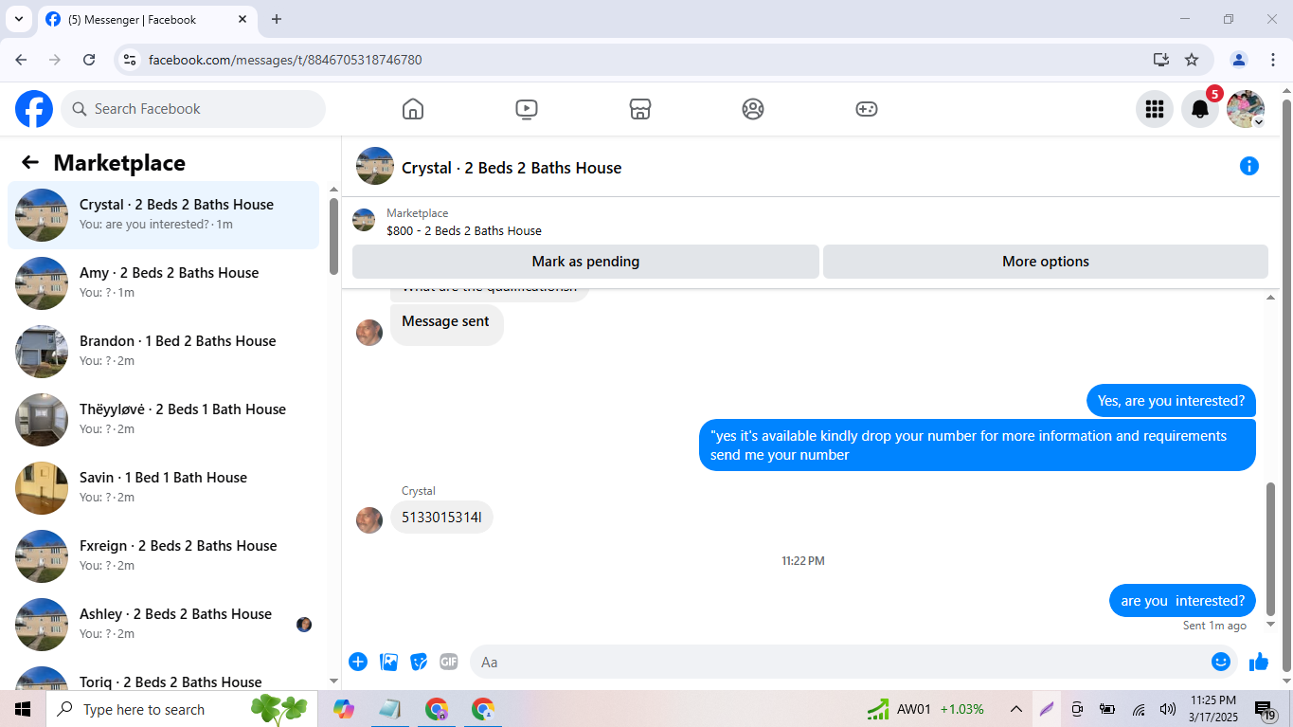Click the message input field Aa
1293x727 pixels.
tap(838, 662)
